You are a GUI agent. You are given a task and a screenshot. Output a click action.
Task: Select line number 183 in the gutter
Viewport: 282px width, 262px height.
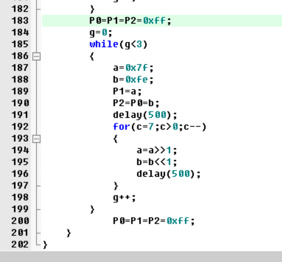pyautogui.click(x=20, y=21)
